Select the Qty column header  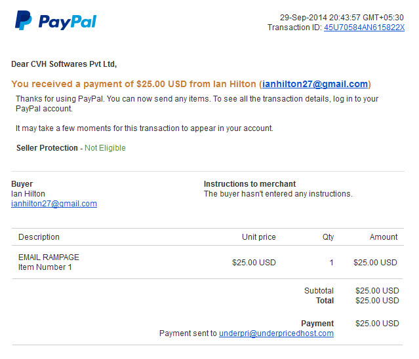(328, 237)
